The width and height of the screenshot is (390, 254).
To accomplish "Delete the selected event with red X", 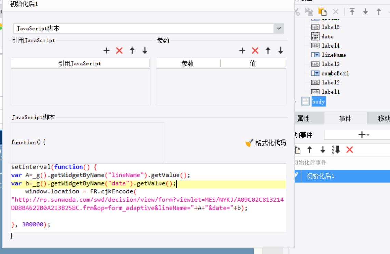I will point(350,150).
